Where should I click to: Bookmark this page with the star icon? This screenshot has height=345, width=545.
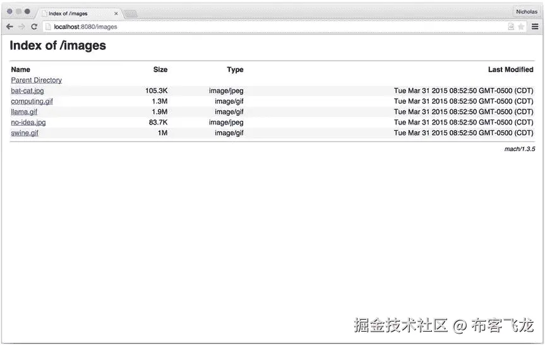(x=521, y=27)
